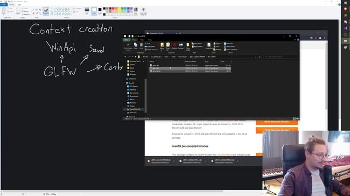
Task: Open documentation link on GLFW page
Action: pyautogui.click(x=225, y=155)
